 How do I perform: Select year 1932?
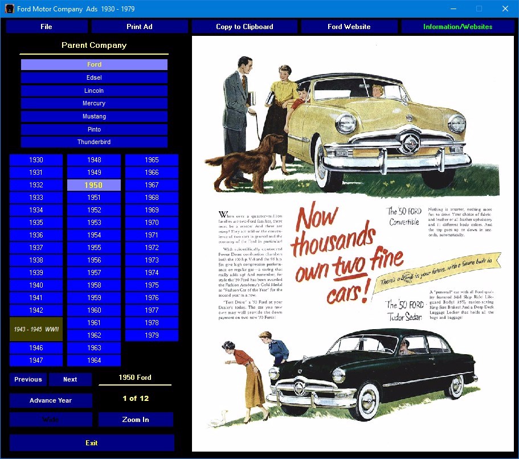(36, 185)
